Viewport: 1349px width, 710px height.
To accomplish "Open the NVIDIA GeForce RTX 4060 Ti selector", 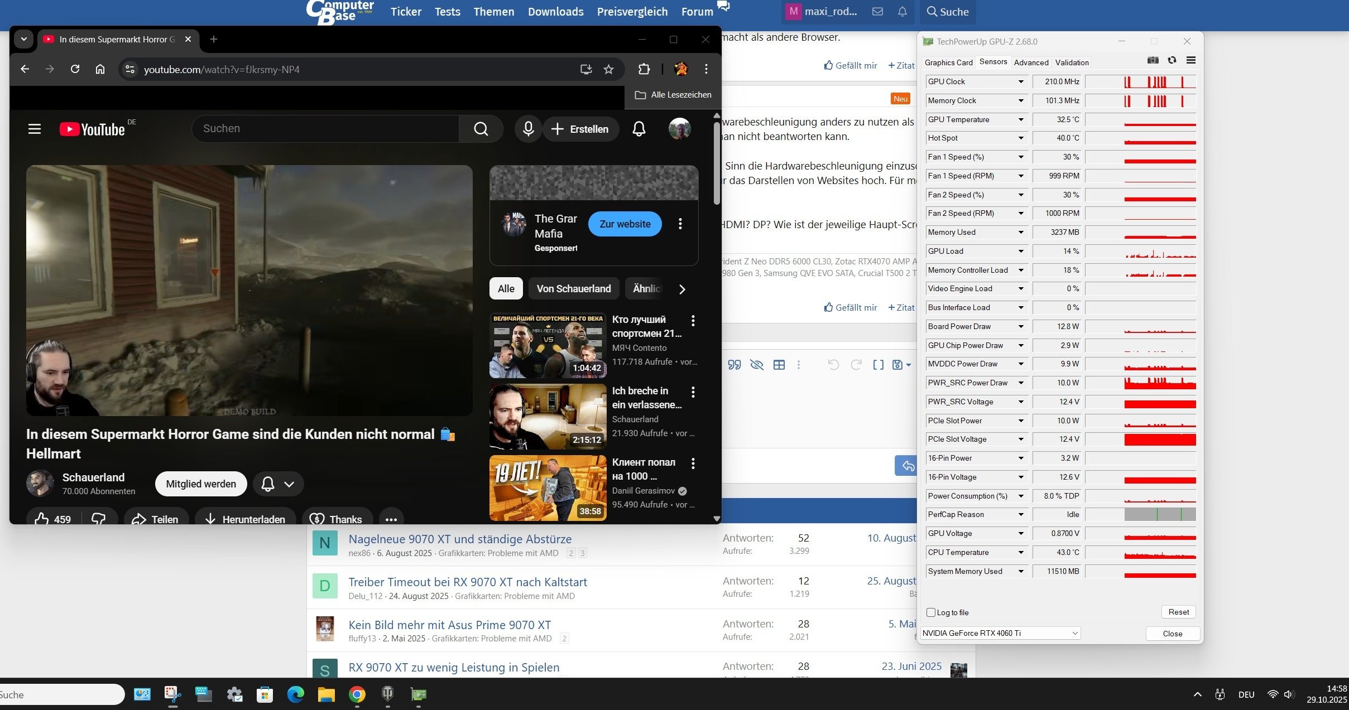I will (x=1000, y=633).
